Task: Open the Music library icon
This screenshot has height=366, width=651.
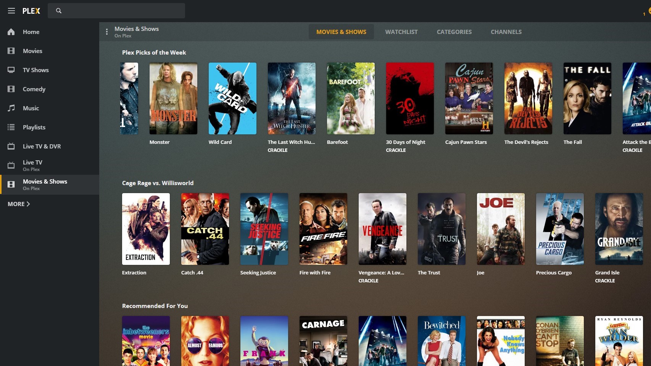Action: coord(11,108)
